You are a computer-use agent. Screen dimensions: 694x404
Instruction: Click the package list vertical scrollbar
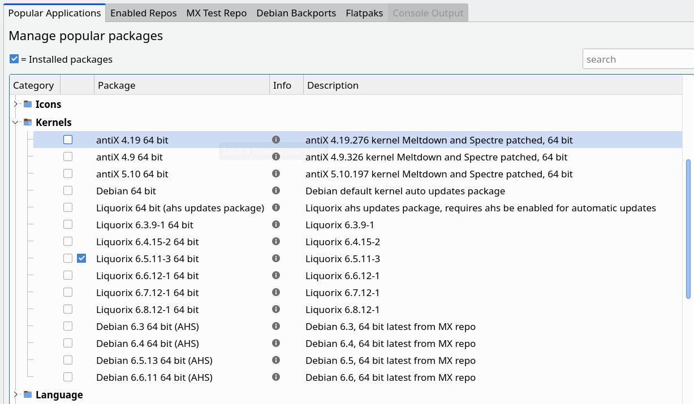(688, 229)
